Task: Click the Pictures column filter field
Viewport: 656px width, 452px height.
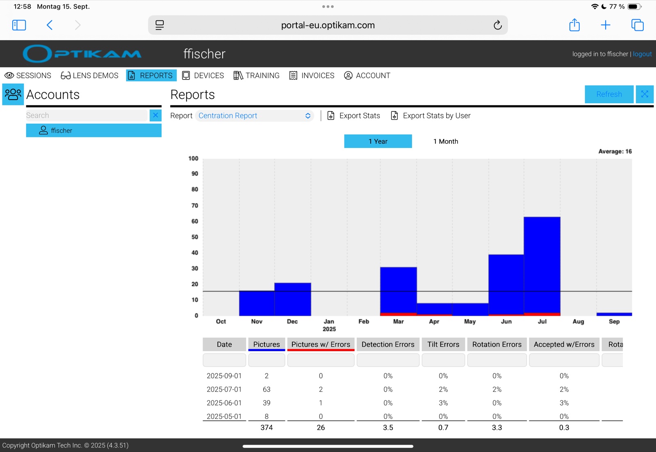Action: click(266, 360)
